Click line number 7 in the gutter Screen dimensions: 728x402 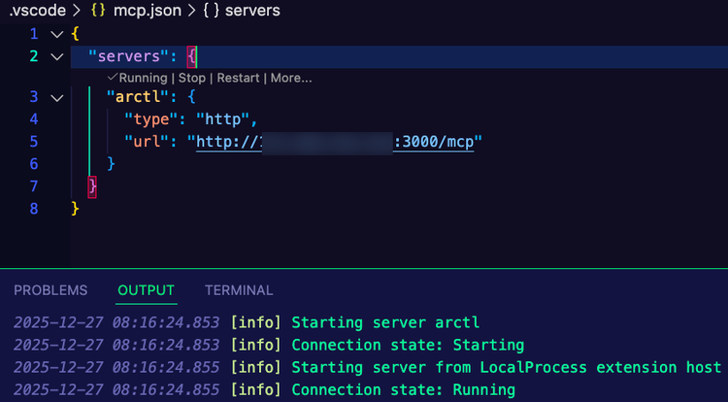point(34,186)
